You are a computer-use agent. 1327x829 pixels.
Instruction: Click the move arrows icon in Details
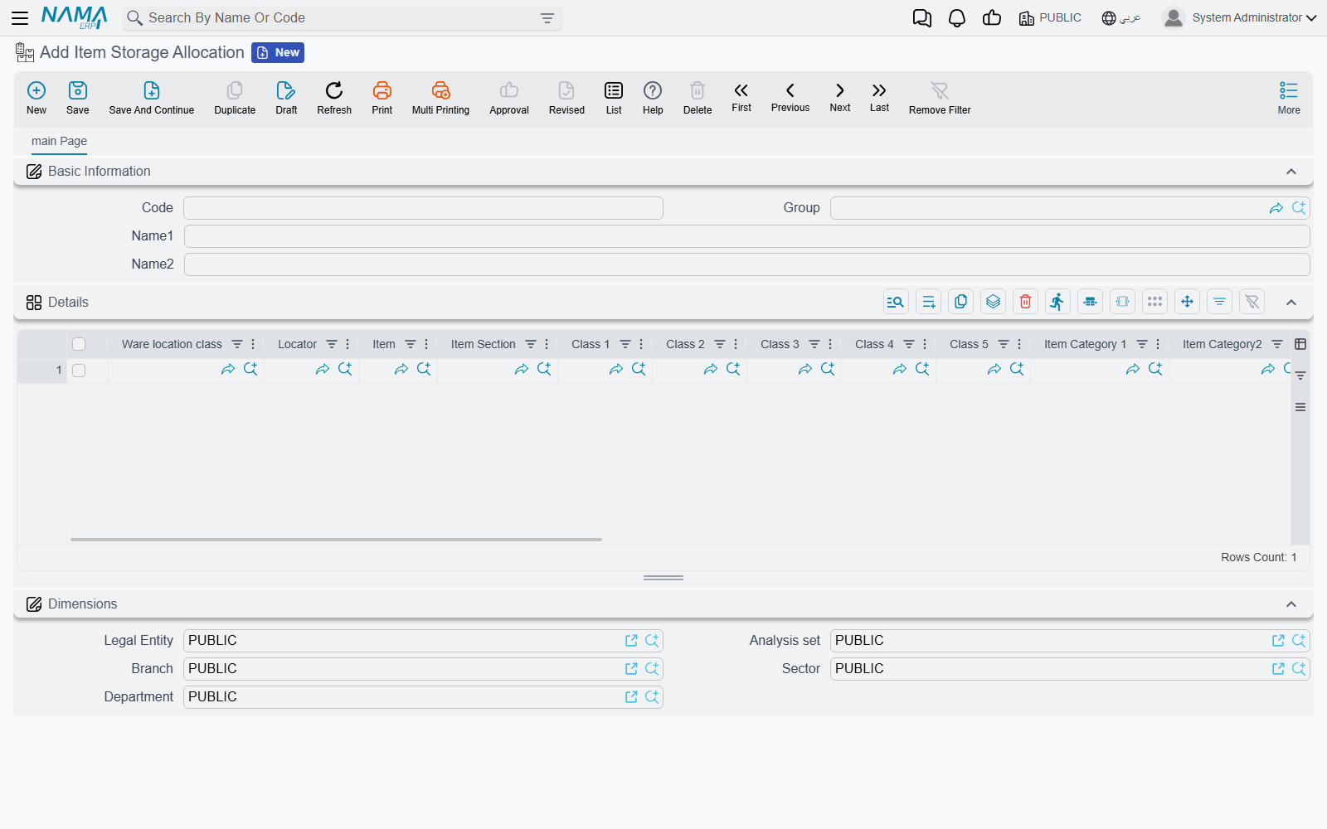coord(1187,302)
